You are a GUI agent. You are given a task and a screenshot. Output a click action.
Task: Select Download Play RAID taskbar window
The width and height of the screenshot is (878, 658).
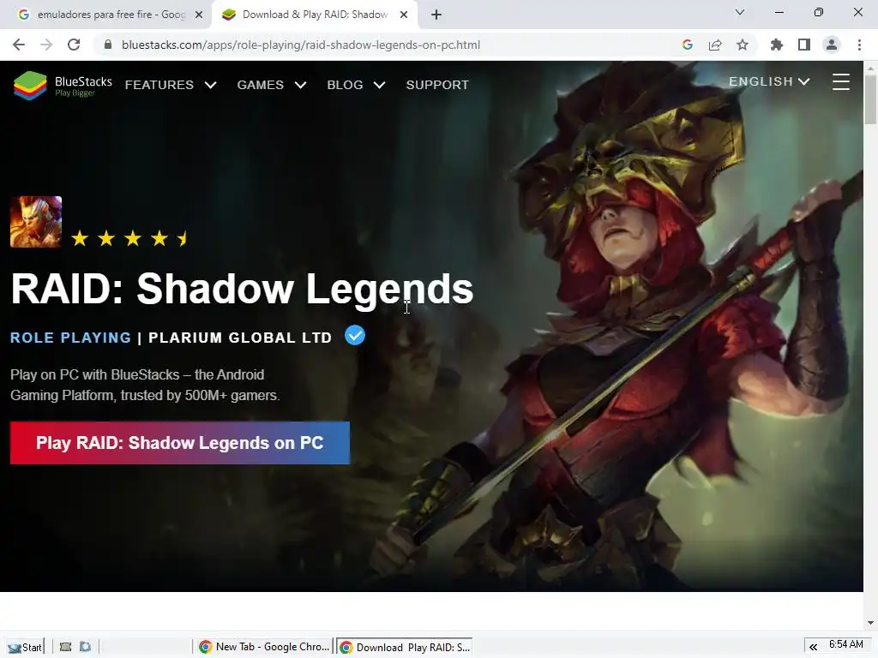click(x=405, y=647)
